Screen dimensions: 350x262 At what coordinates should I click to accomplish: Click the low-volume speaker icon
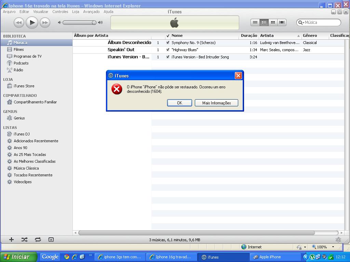point(59,23)
